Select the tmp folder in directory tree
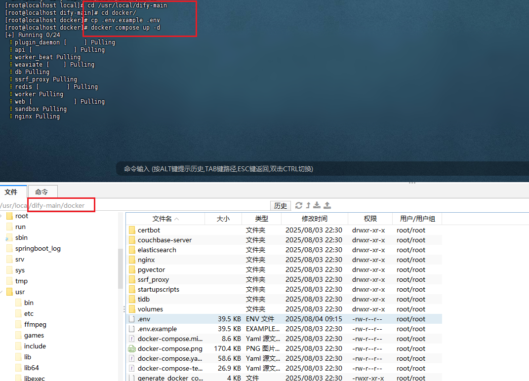The image size is (529, 381). tap(21, 281)
